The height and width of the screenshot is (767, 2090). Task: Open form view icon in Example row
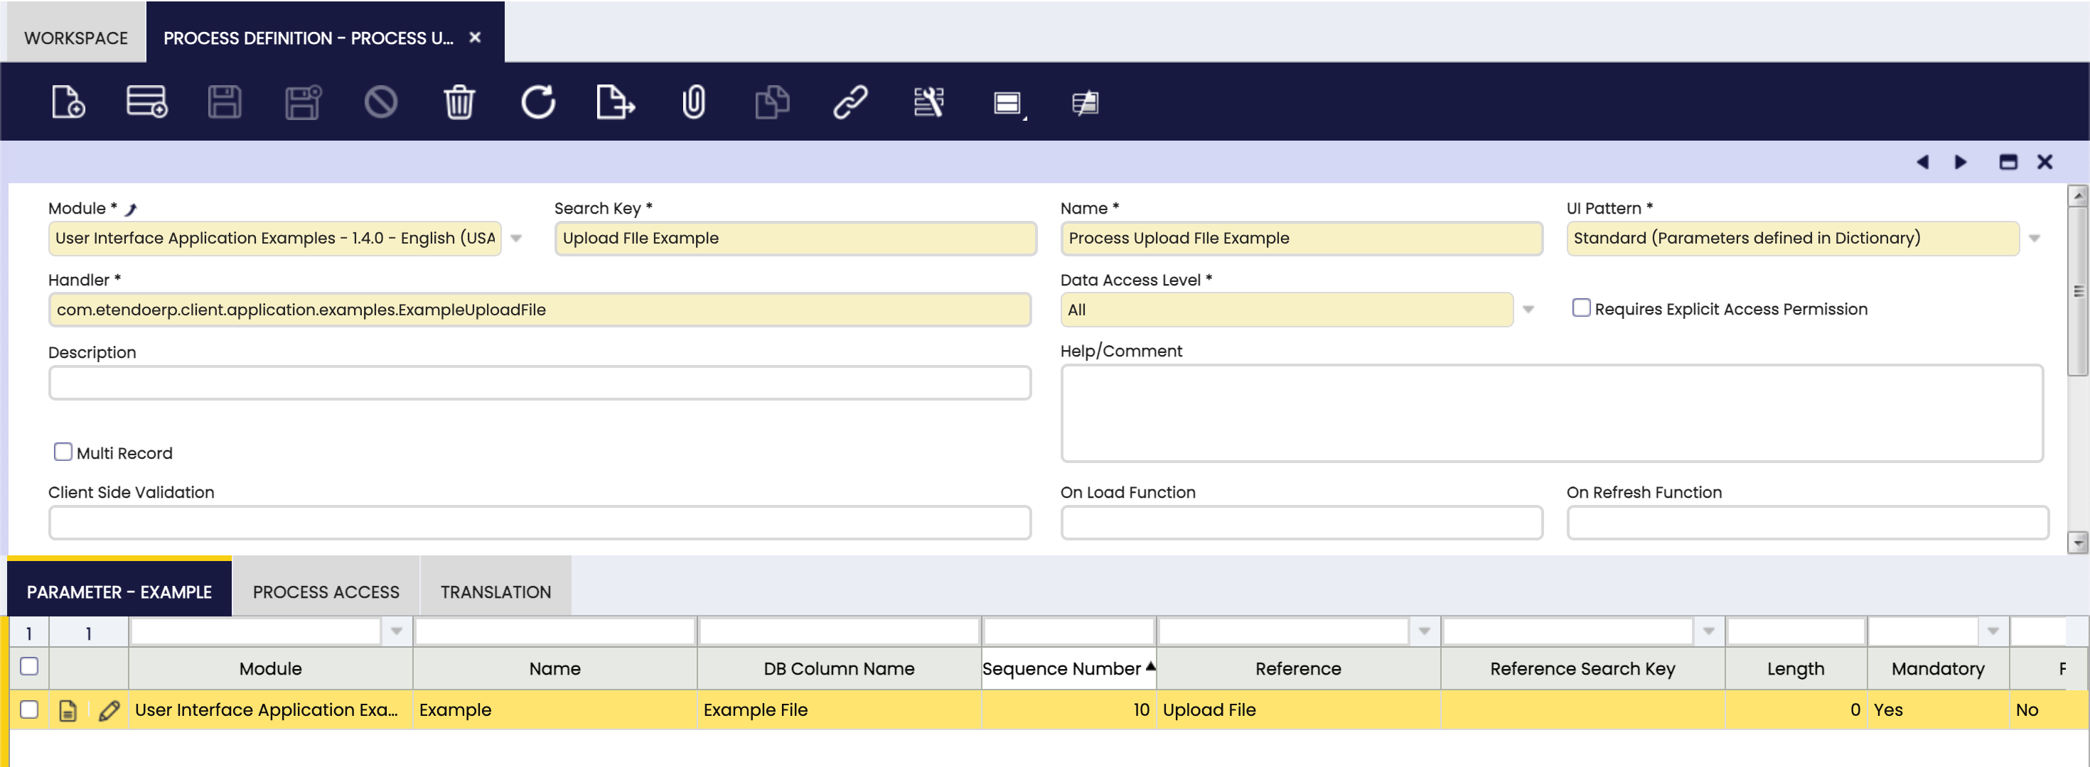pos(68,710)
